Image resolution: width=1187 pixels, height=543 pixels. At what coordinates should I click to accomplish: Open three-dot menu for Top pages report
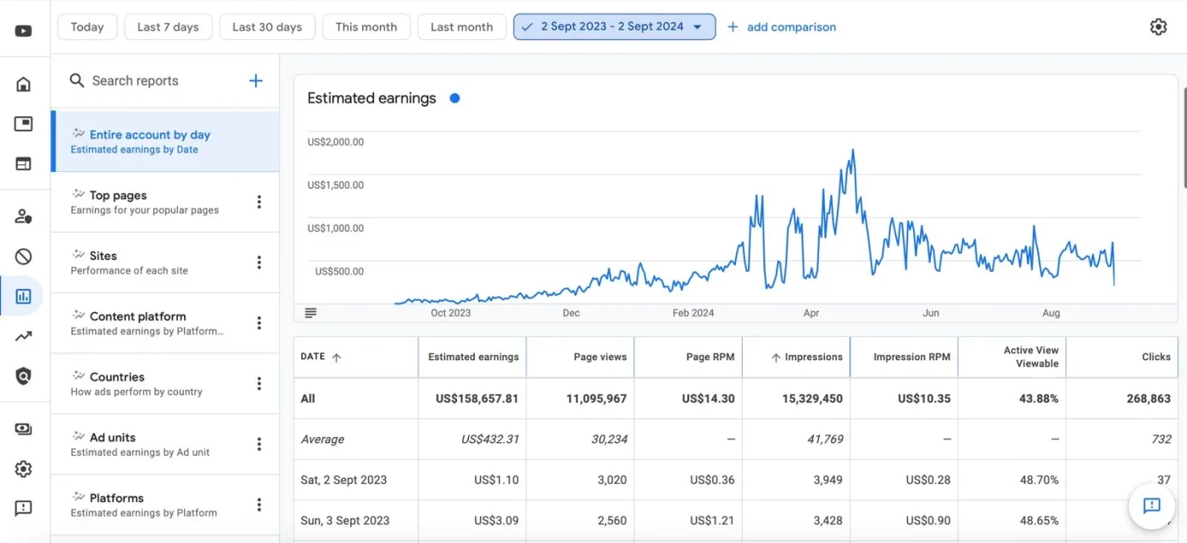[x=259, y=202]
